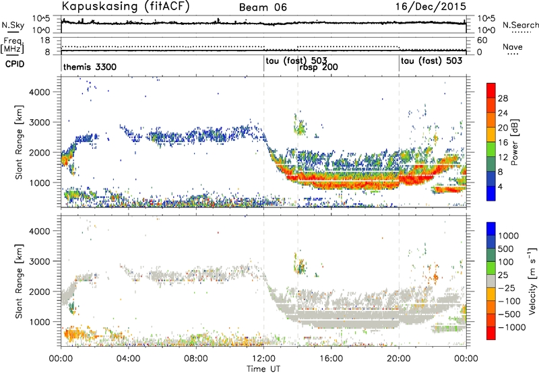This screenshot has height=373, width=539.
Task: Click the "100" value on Velocity colorbar
Action: 506,262
